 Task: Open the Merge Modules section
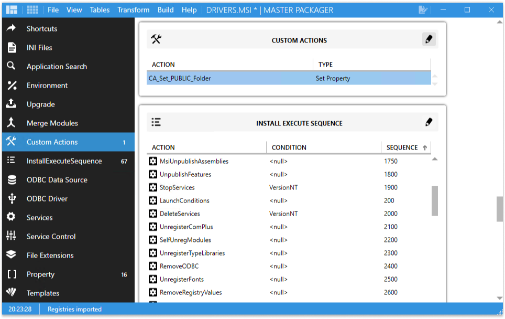click(68, 123)
